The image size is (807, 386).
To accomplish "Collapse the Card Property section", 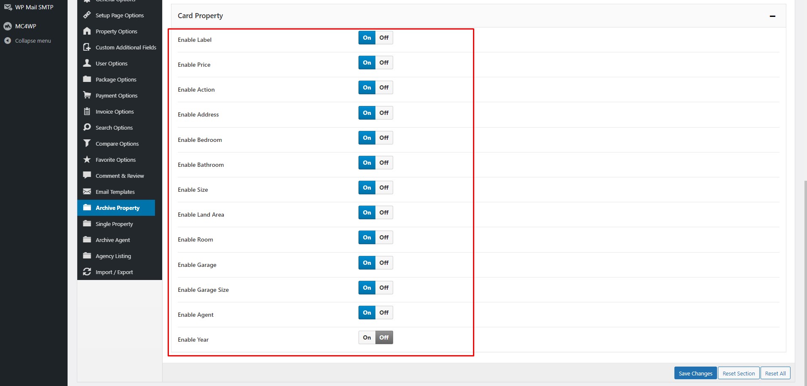I will [772, 16].
